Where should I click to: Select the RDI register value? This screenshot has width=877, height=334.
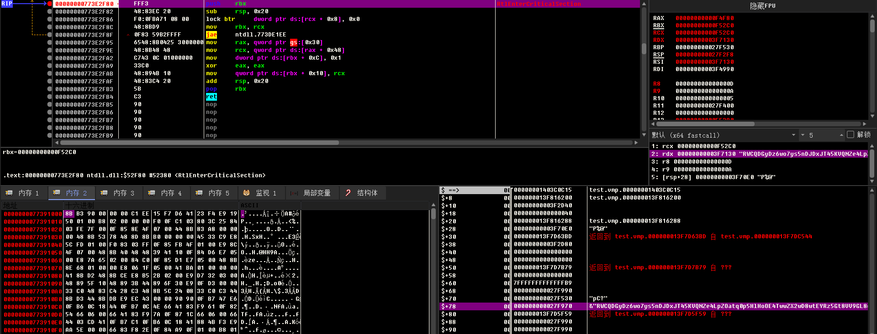[704, 69]
